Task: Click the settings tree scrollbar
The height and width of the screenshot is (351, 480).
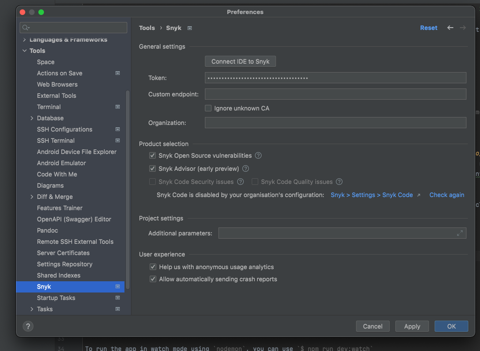Action: [128, 190]
